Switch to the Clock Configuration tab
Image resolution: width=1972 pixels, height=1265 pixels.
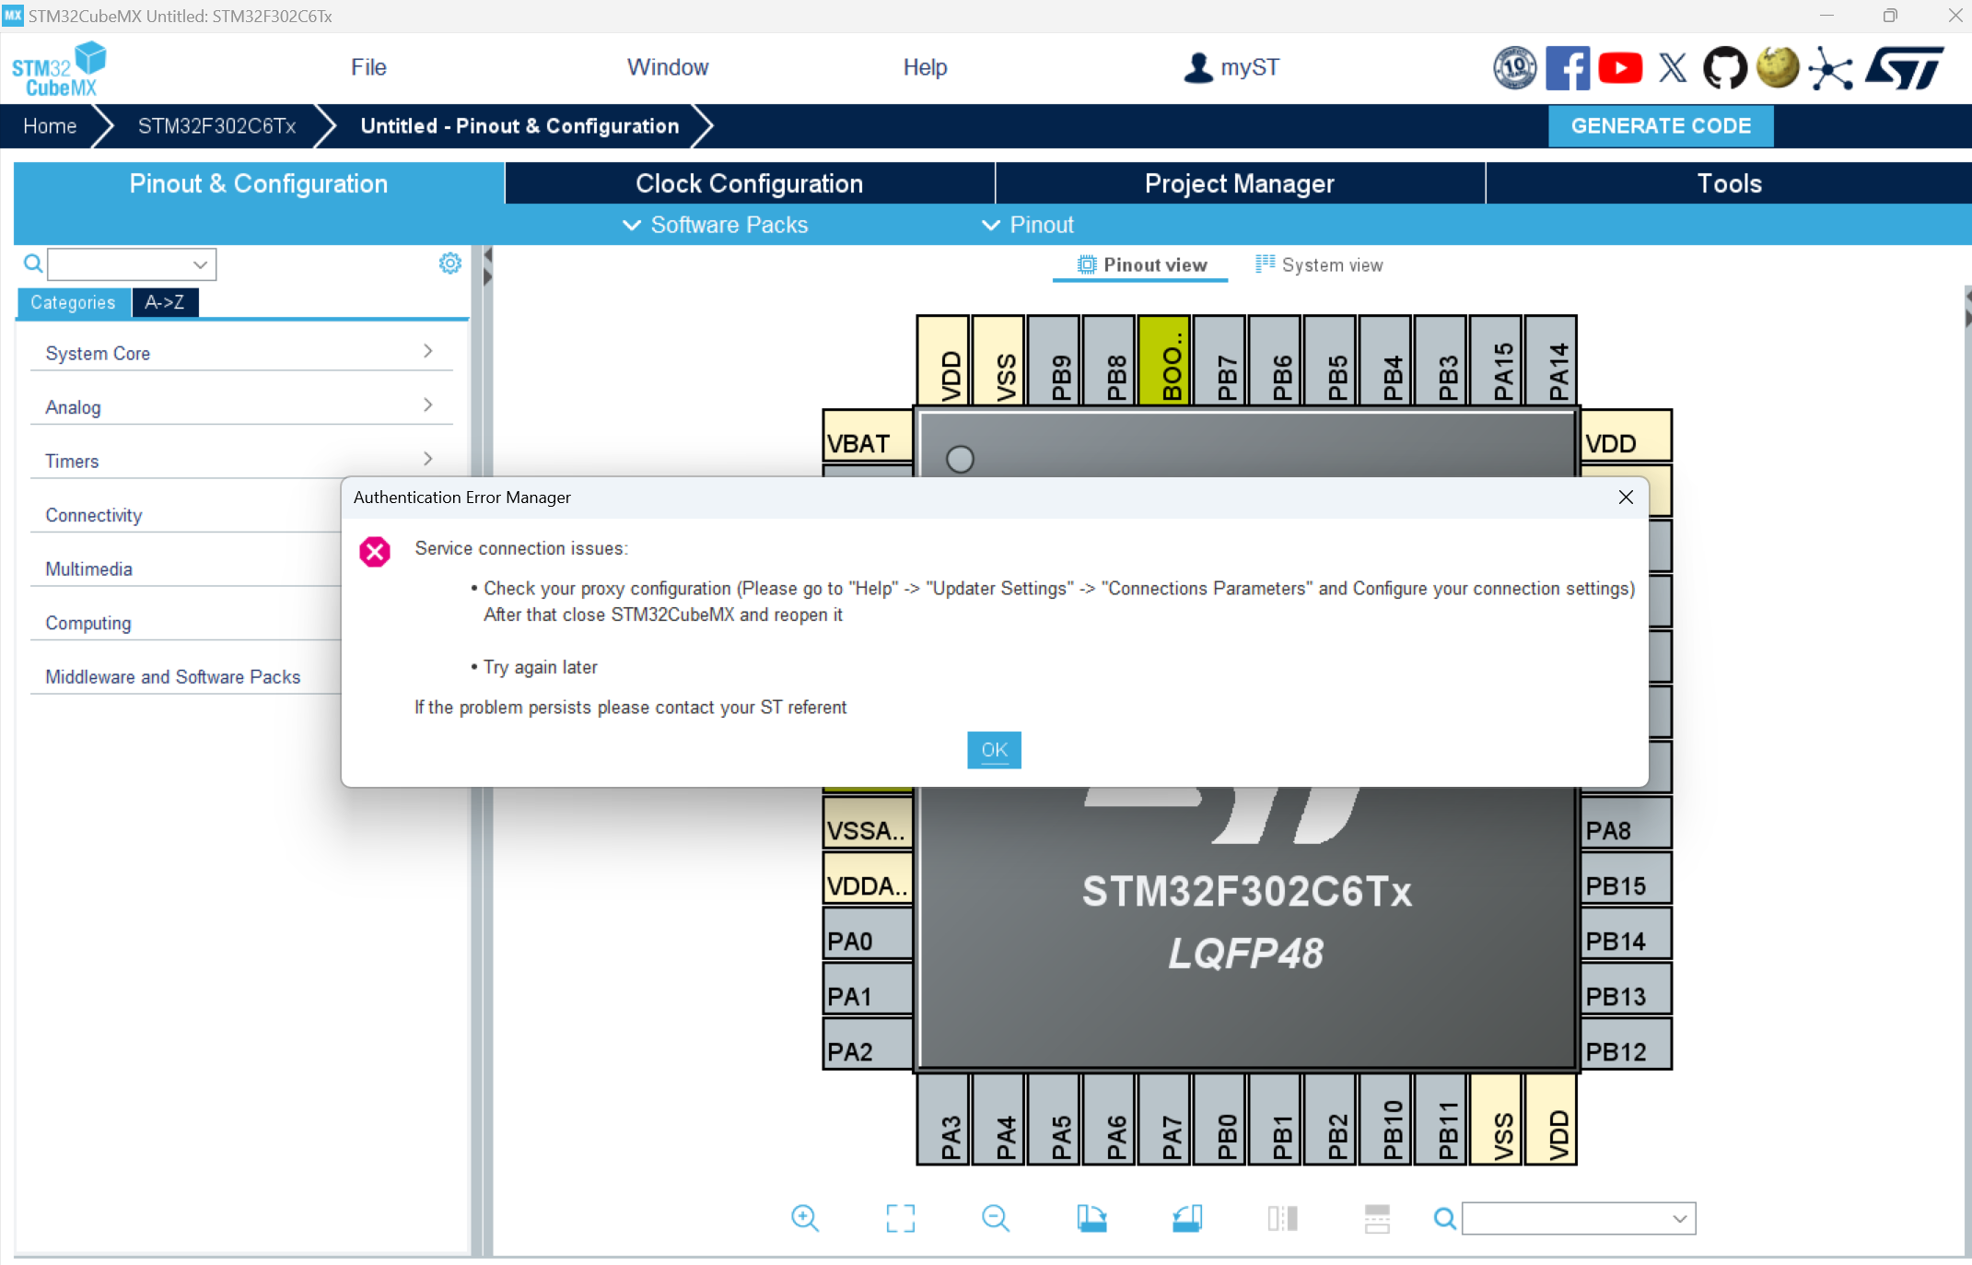[x=748, y=183]
